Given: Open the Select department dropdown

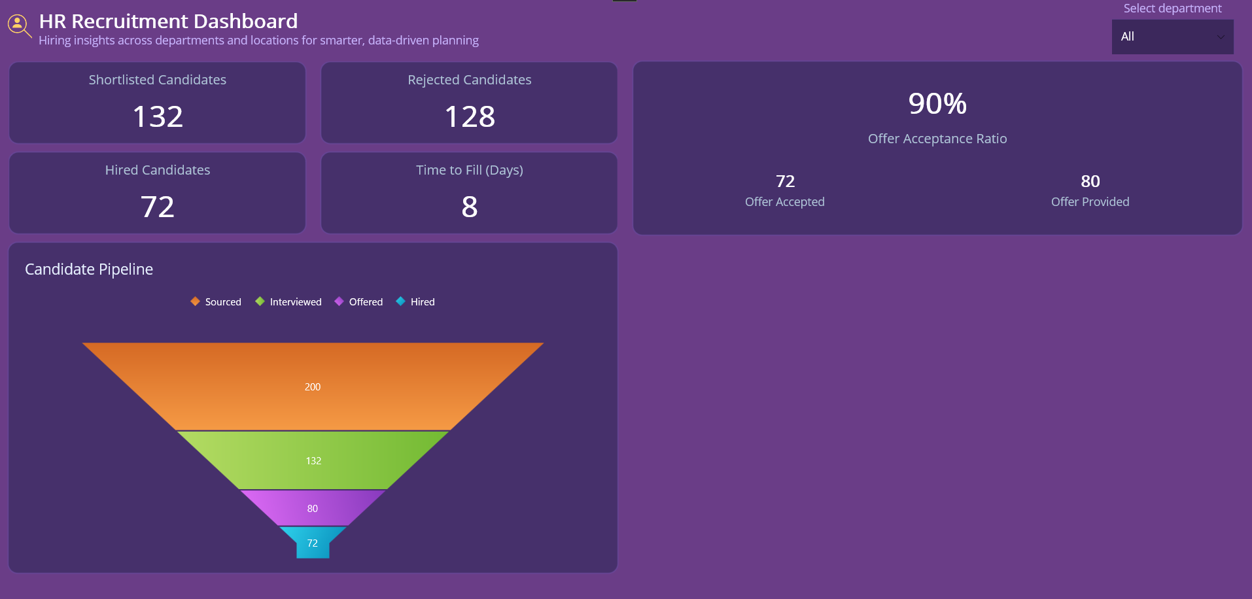Looking at the screenshot, I should click(1164, 37).
